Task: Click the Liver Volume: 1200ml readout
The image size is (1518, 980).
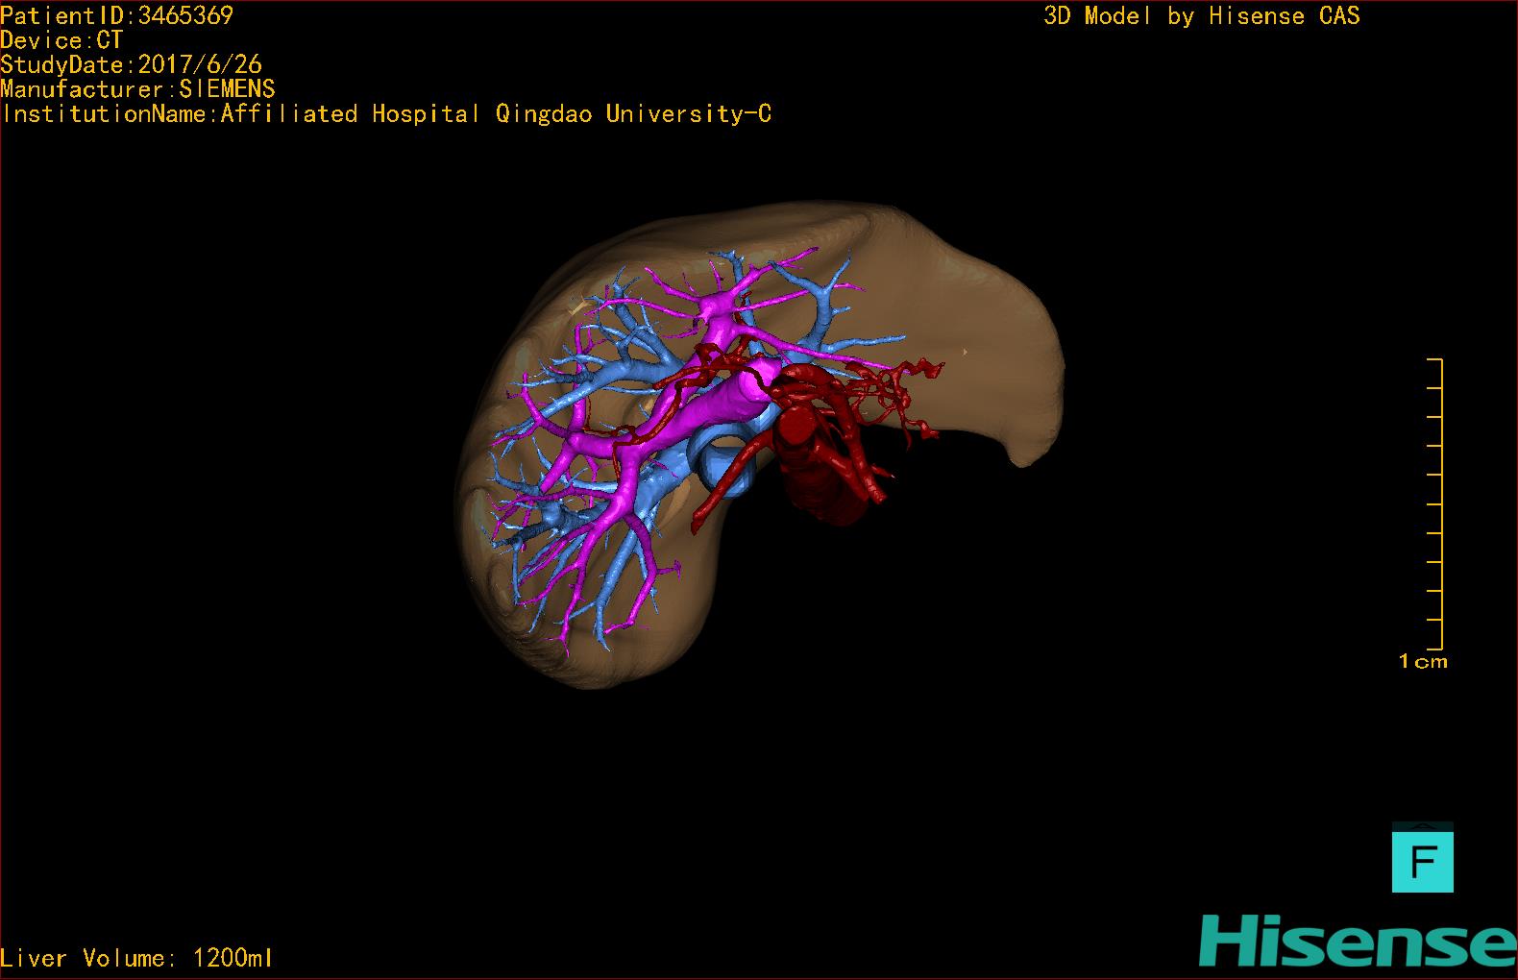Action: (x=136, y=958)
